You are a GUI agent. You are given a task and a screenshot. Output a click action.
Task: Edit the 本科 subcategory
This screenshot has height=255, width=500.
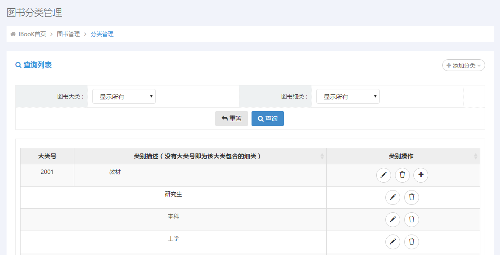click(393, 220)
